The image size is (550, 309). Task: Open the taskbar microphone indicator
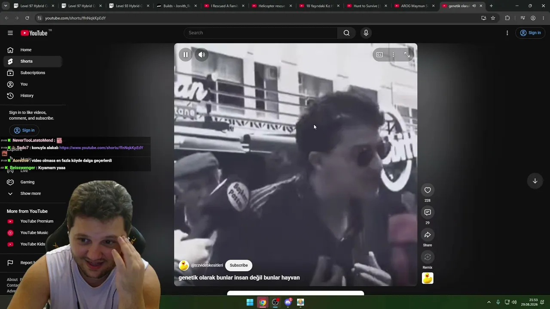[x=498, y=302]
